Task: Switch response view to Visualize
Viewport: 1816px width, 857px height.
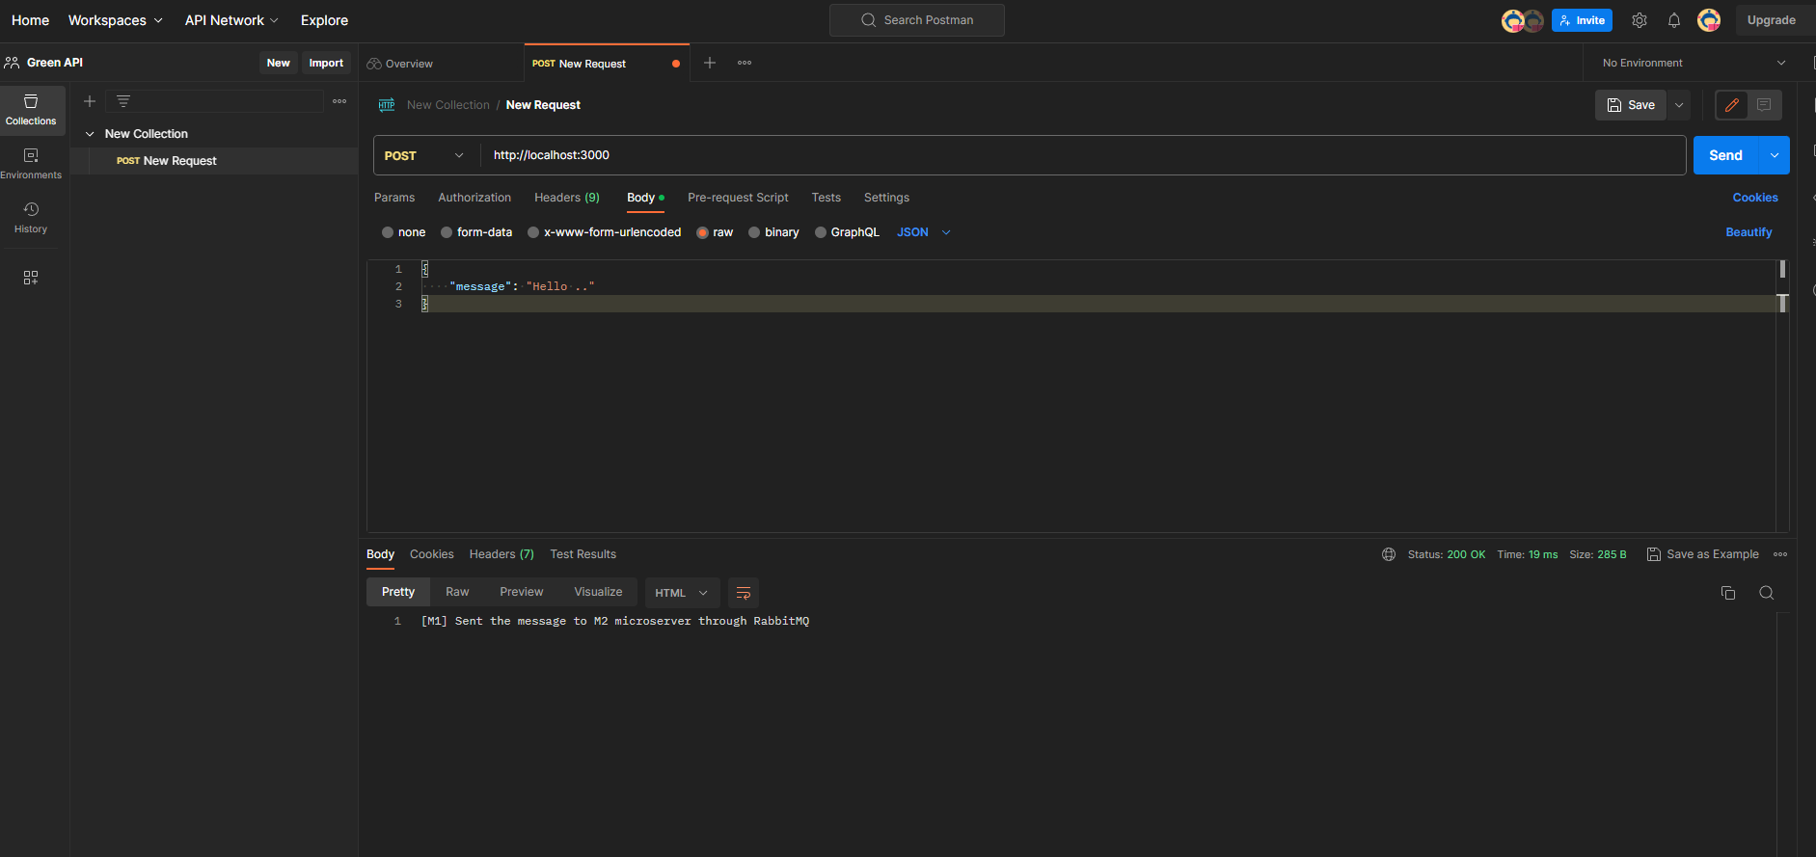Action: click(598, 592)
